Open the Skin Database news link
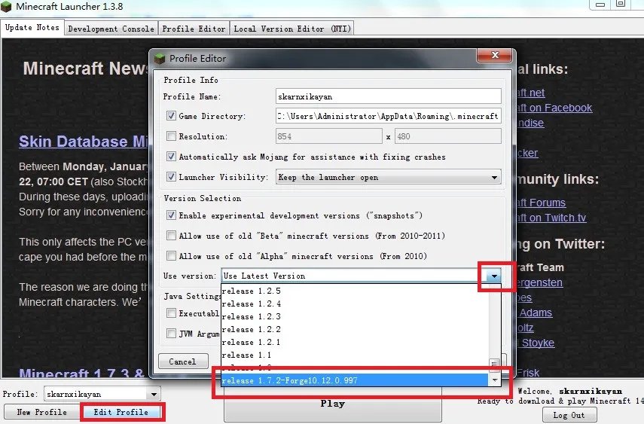 tap(84, 142)
